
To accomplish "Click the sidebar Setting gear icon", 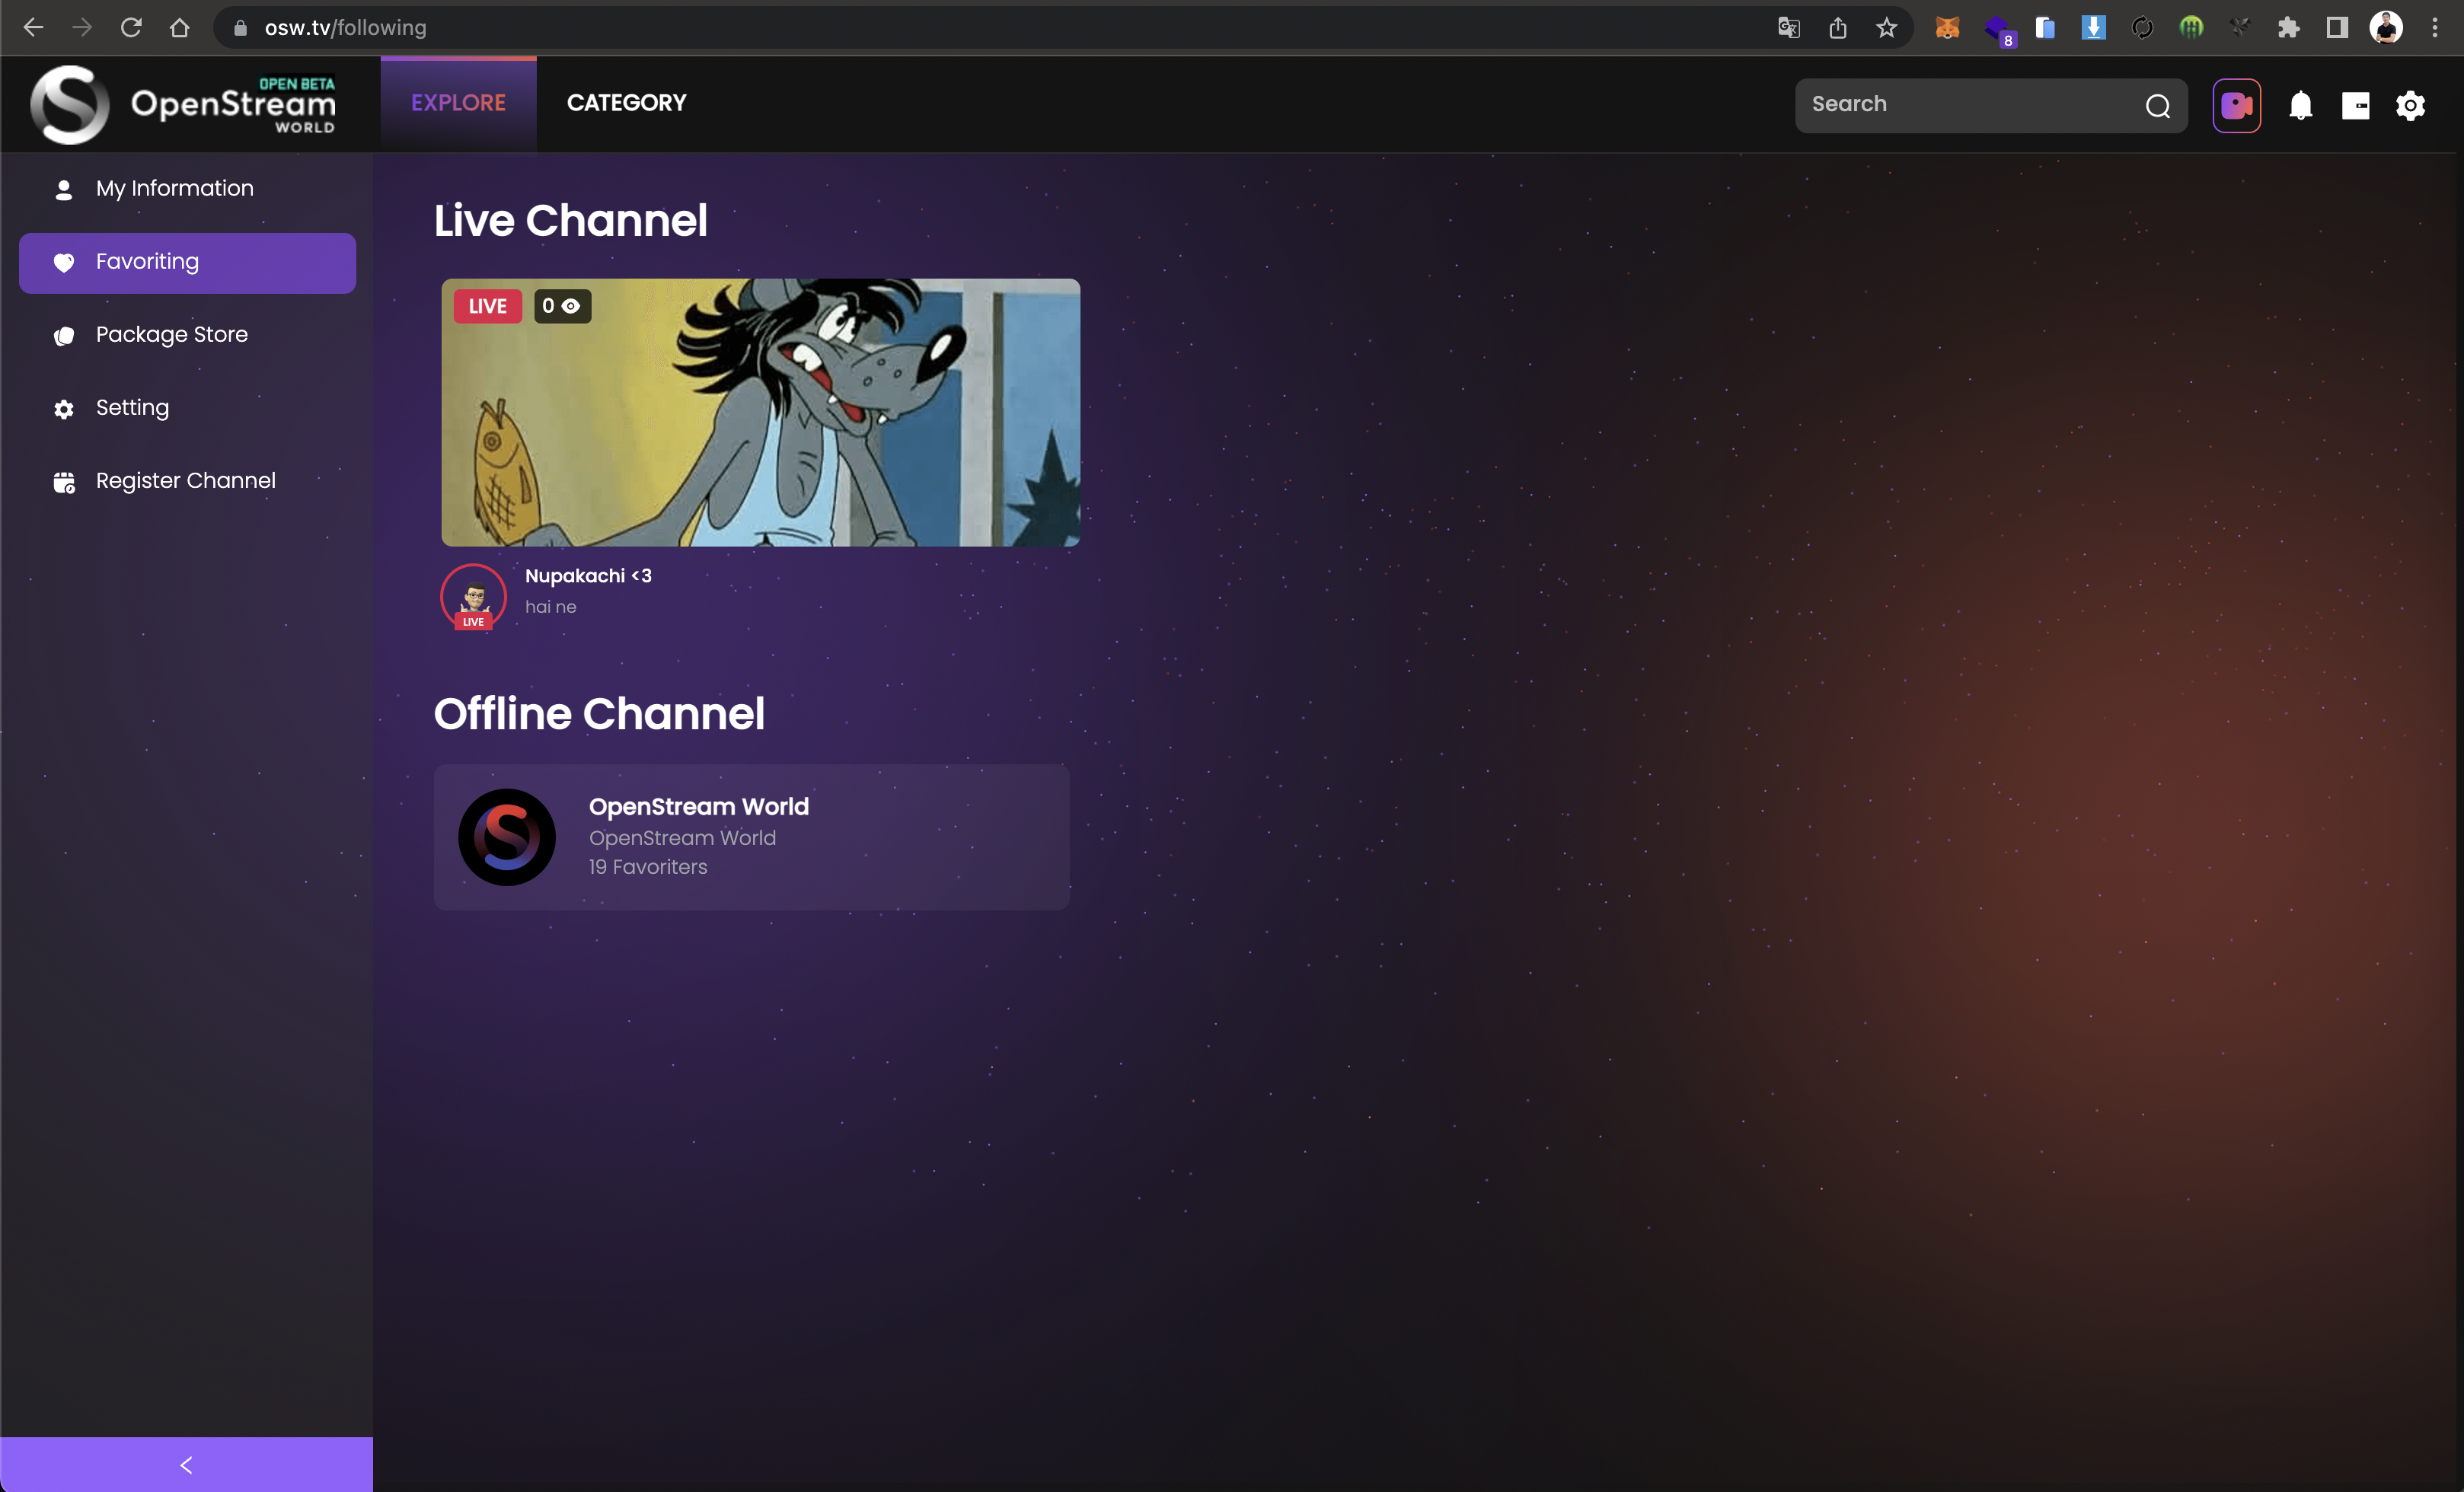I will [64, 409].
